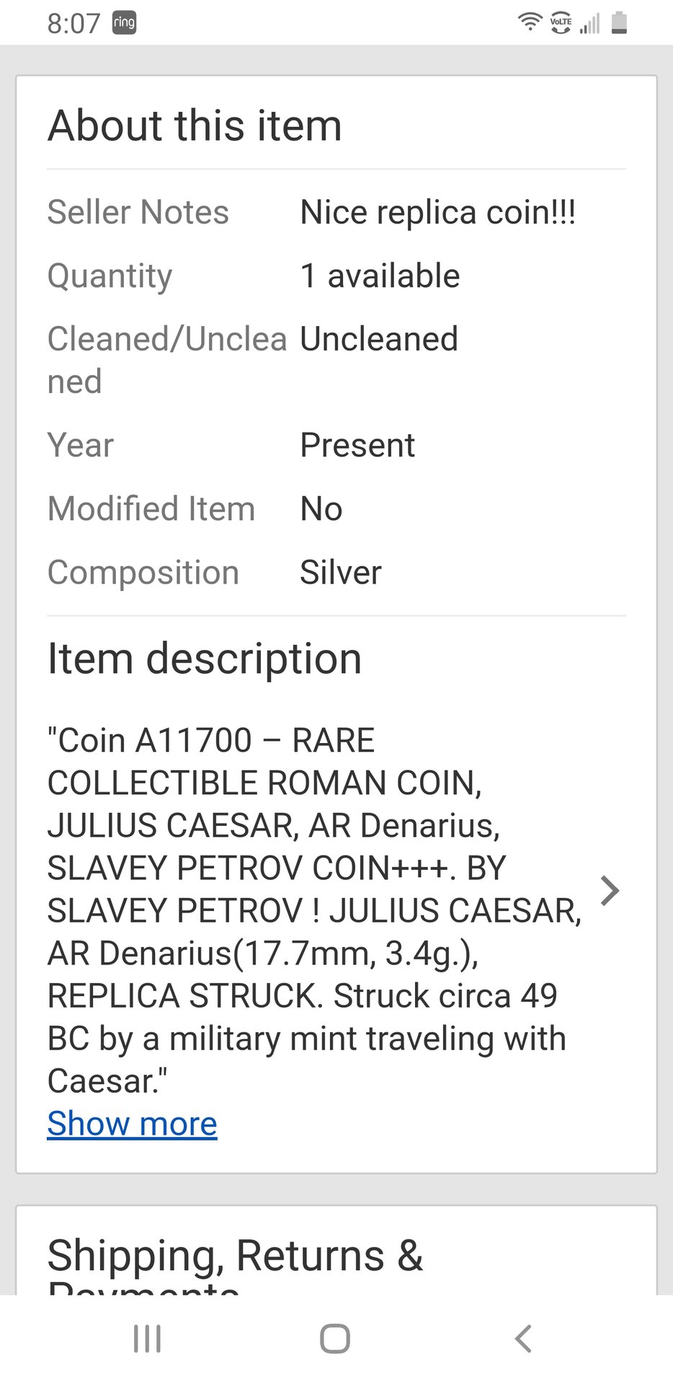The width and height of the screenshot is (673, 1385).
Task: Go back using the navigation bar arrow
Action: click(524, 1339)
